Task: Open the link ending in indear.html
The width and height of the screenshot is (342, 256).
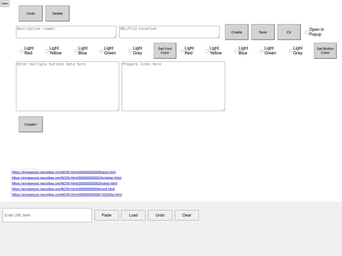Action: coord(65,183)
